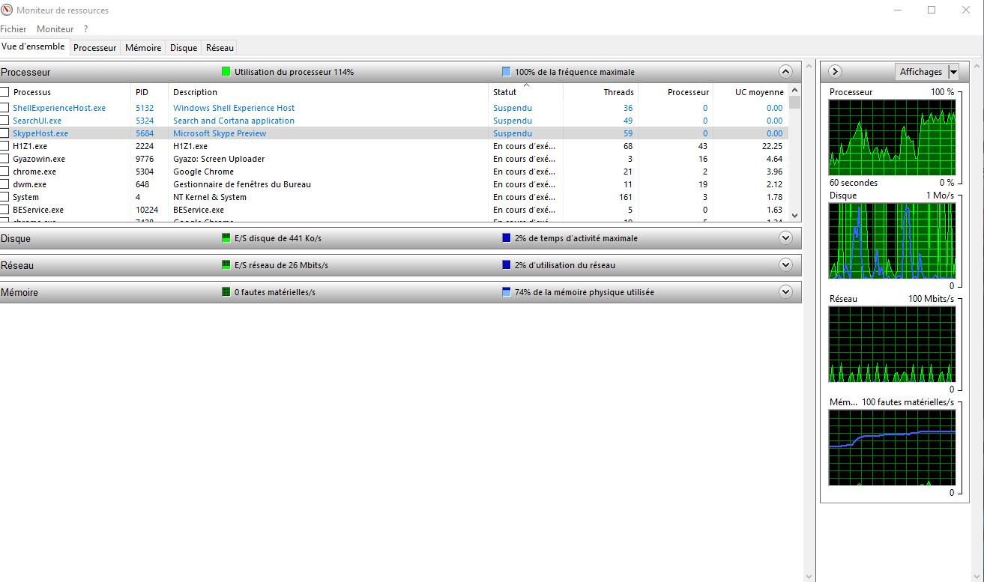Switch to the Vue d'ensemble tab
This screenshot has width=984, height=582.
(34, 47)
